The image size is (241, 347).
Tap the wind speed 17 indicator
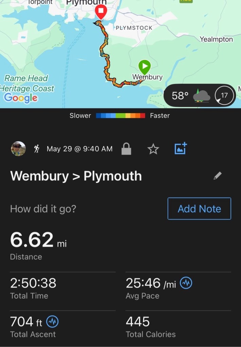(224, 96)
